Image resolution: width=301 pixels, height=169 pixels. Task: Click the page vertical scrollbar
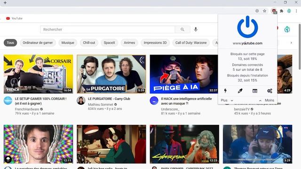(300, 47)
